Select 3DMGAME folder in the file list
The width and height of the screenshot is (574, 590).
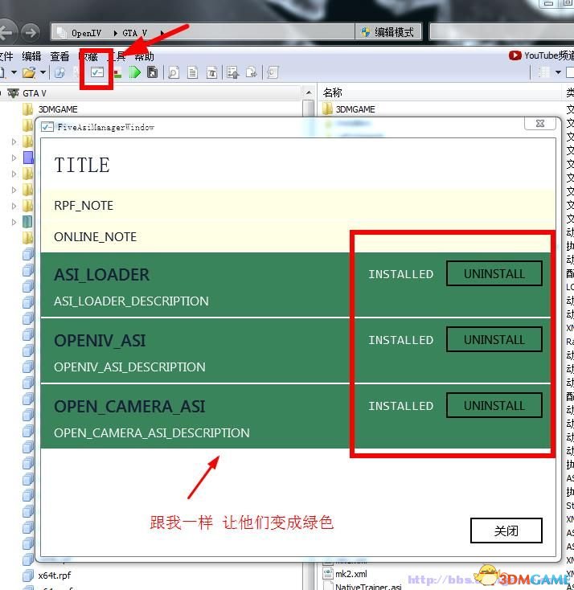(355, 109)
